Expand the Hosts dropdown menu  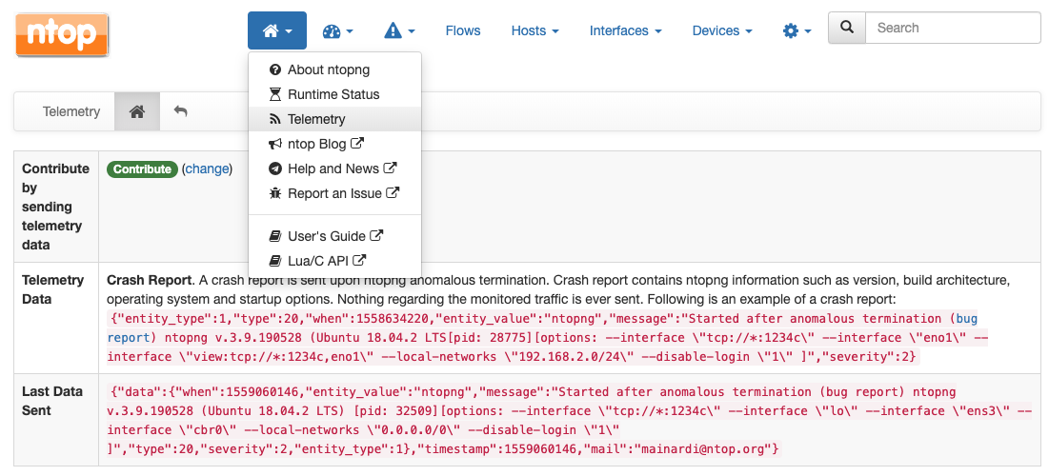click(535, 30)
